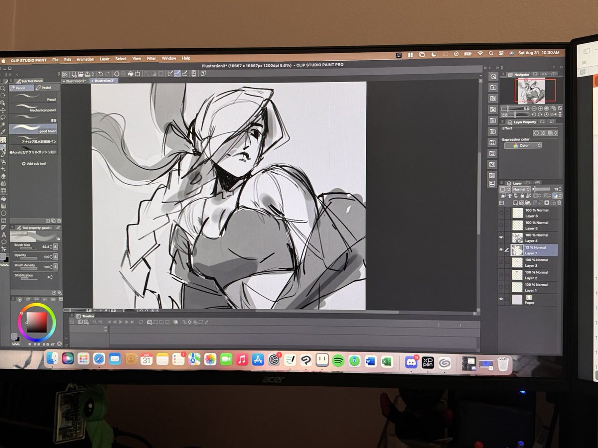This screenshot has height=448, width=598.
Task: Click the Fill paint bucket command bar icon
Action: pos(131,74)
